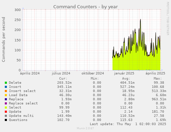Click the Select max value '1.31k'
The width and height of the screenshot is (171, 132).
coord(161,108)
